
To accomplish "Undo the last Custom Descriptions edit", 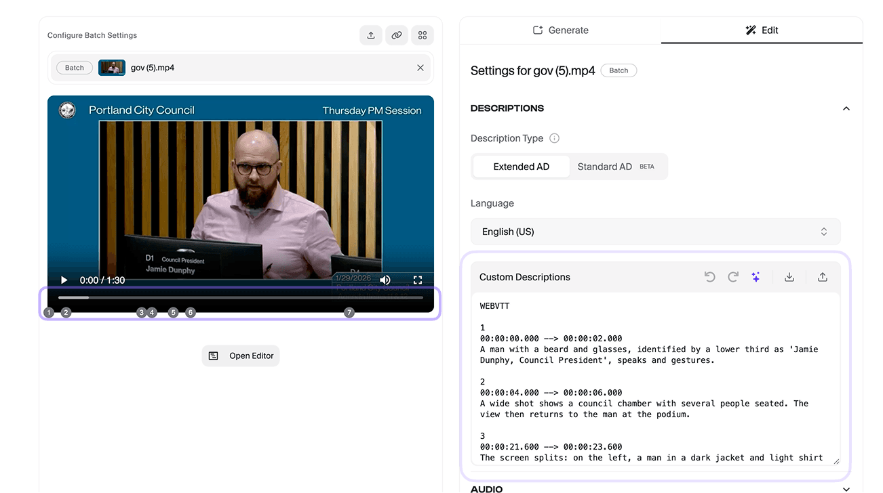I will tap(709, 277).
